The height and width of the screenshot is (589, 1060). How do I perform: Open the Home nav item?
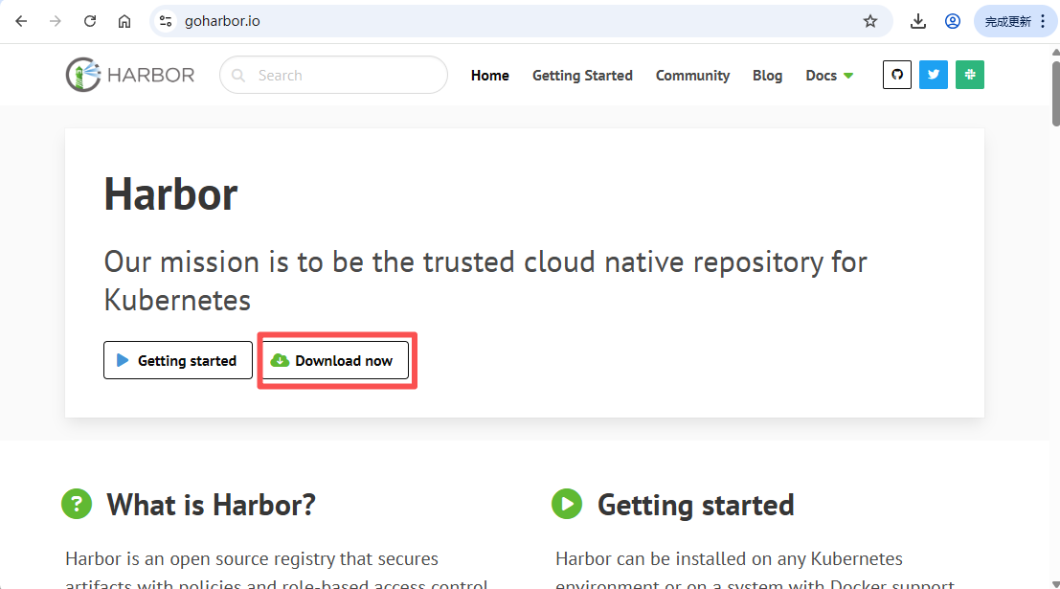coord(490,75)
